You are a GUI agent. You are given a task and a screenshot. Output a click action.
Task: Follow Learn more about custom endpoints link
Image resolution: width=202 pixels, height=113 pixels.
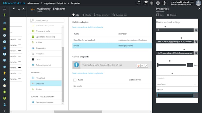tap(88, 73)
